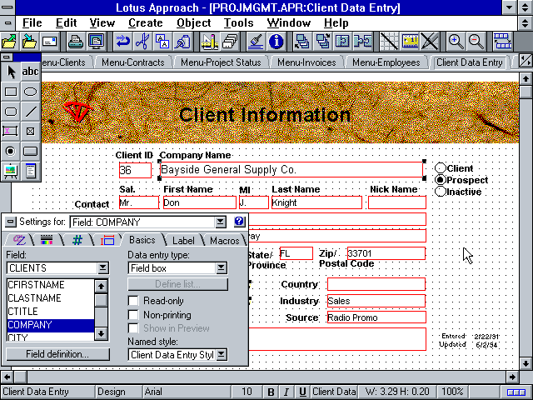Open the font size 10 selector
Viewport: 533px width, 400px height.
click(247, 392)
